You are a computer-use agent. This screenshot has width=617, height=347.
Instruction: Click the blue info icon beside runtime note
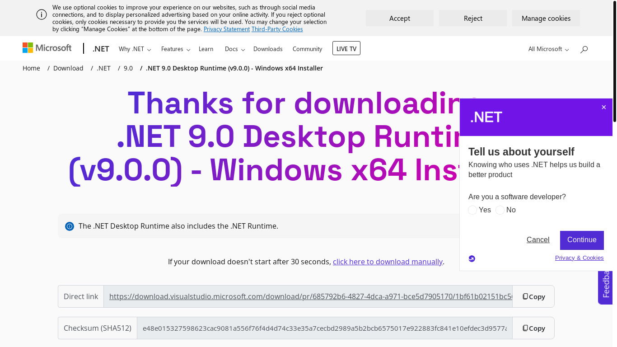point(70,226)
